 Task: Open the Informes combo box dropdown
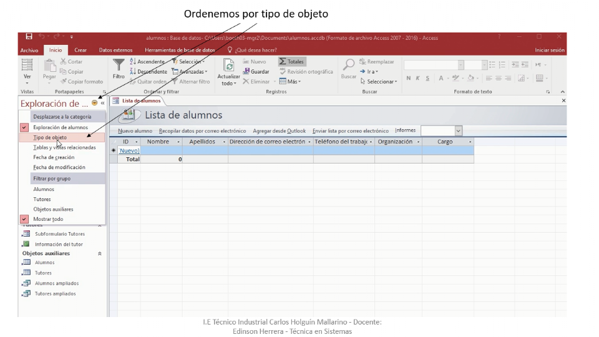tap(459, 131)
